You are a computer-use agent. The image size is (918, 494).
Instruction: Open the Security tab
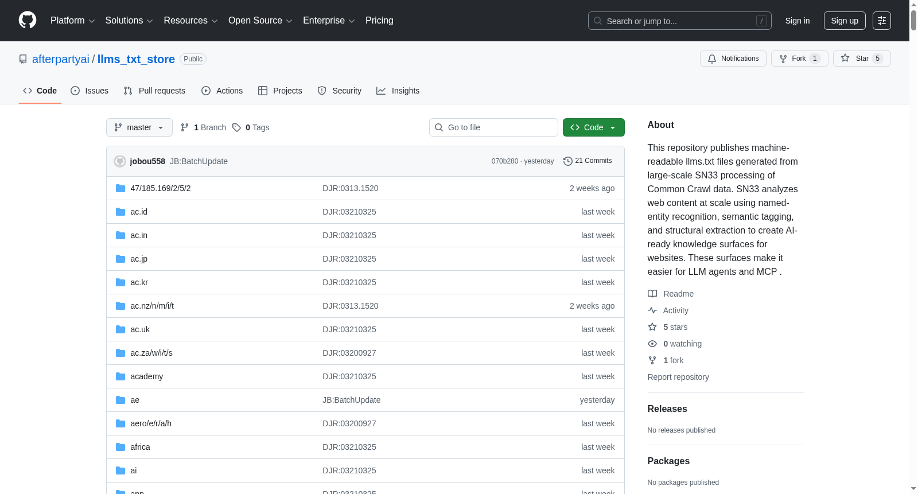pyautogui.click(x=340, y=91)
